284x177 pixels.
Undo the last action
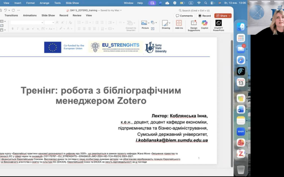(6, 10)
